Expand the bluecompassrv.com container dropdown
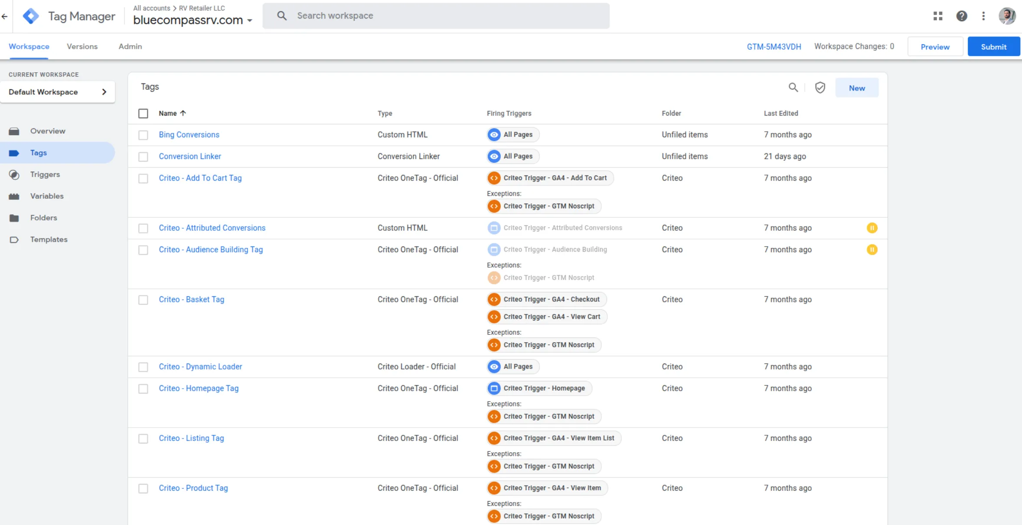The image size is (1022, 525). coord(251,20)
